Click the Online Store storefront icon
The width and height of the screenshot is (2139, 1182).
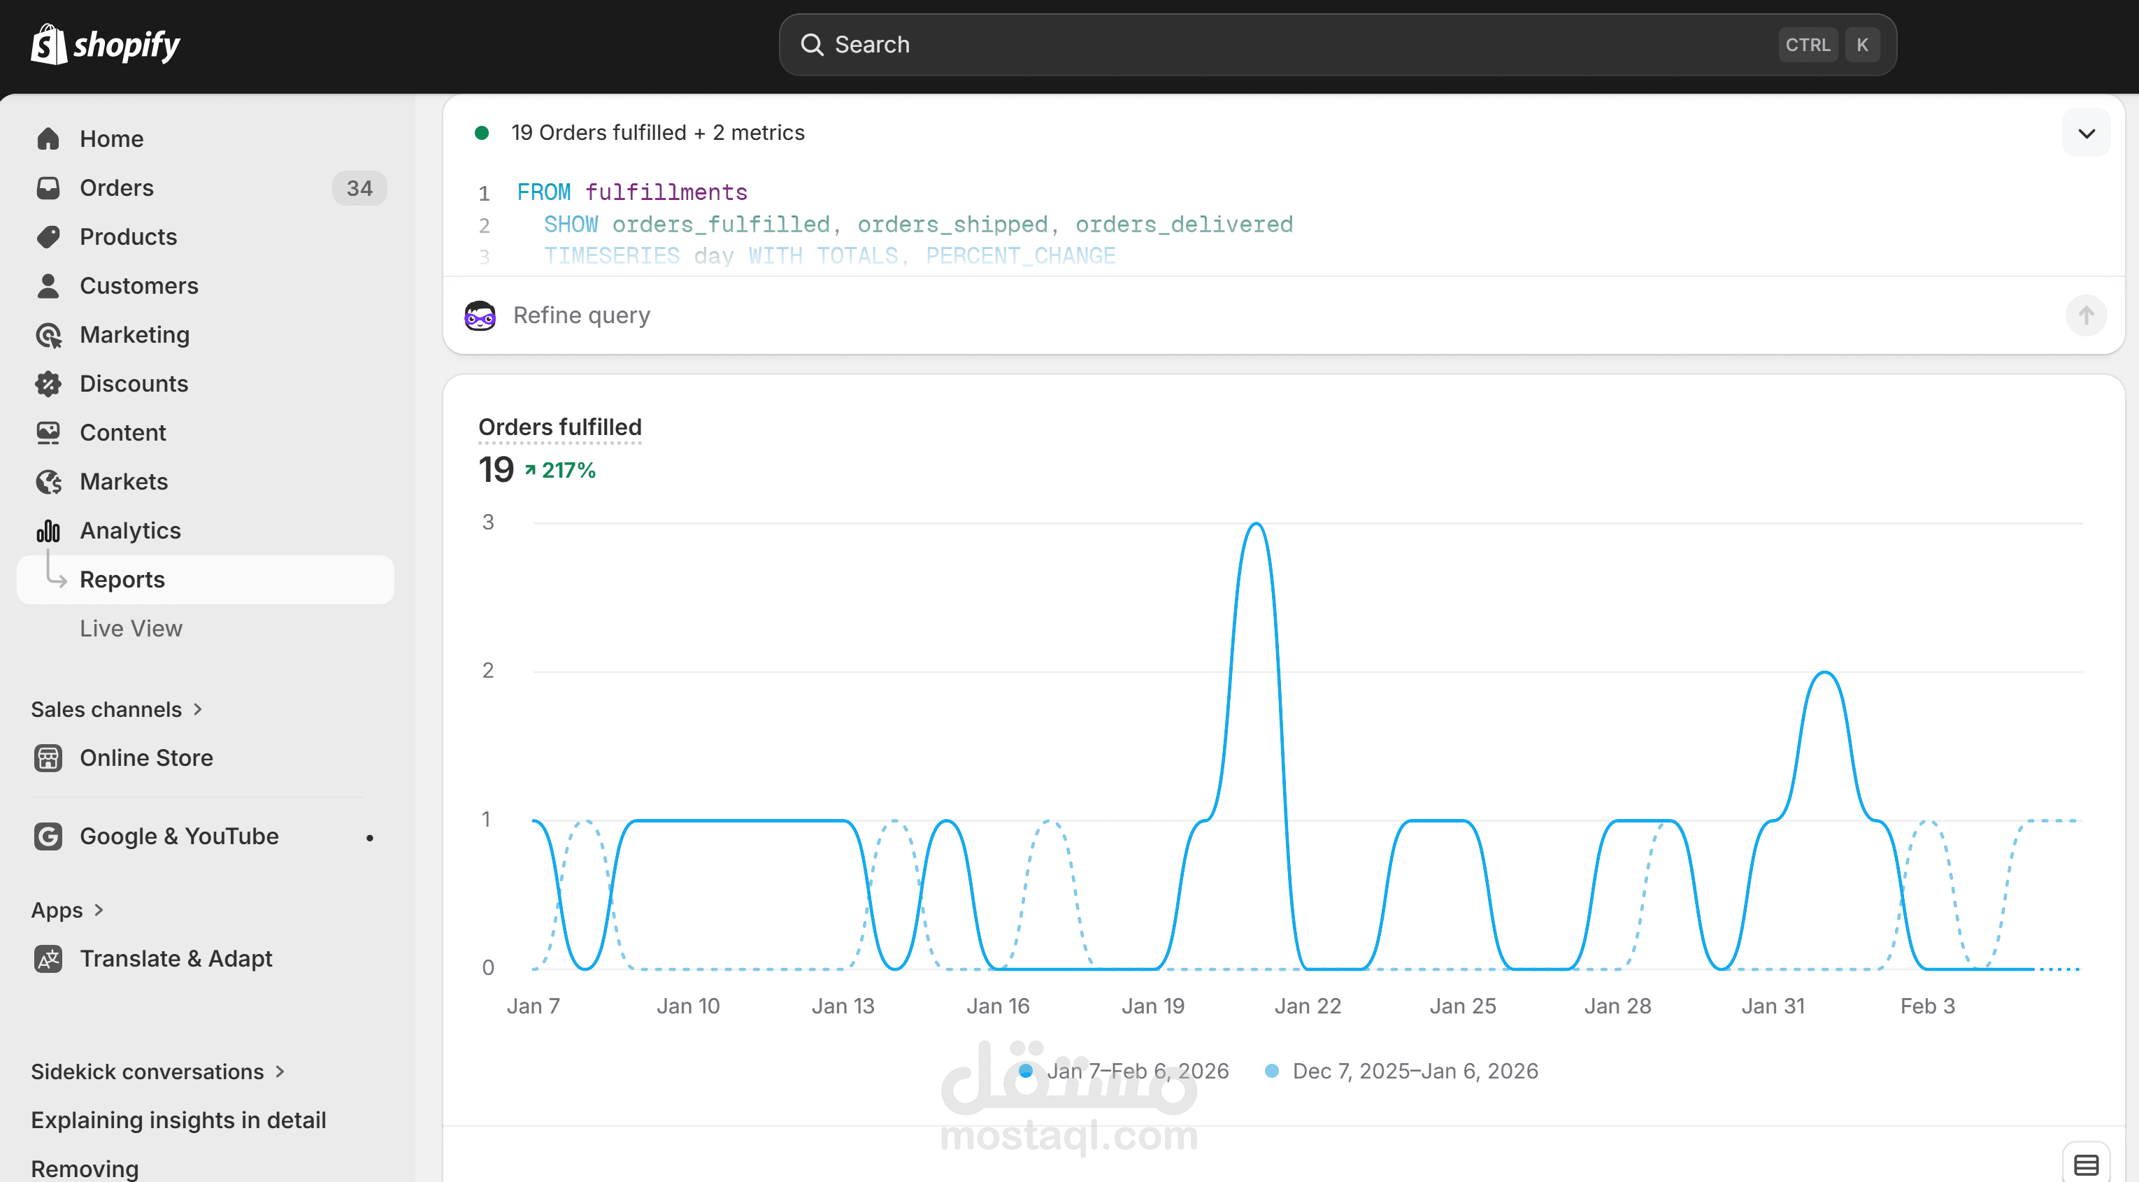tap(48, 757)
